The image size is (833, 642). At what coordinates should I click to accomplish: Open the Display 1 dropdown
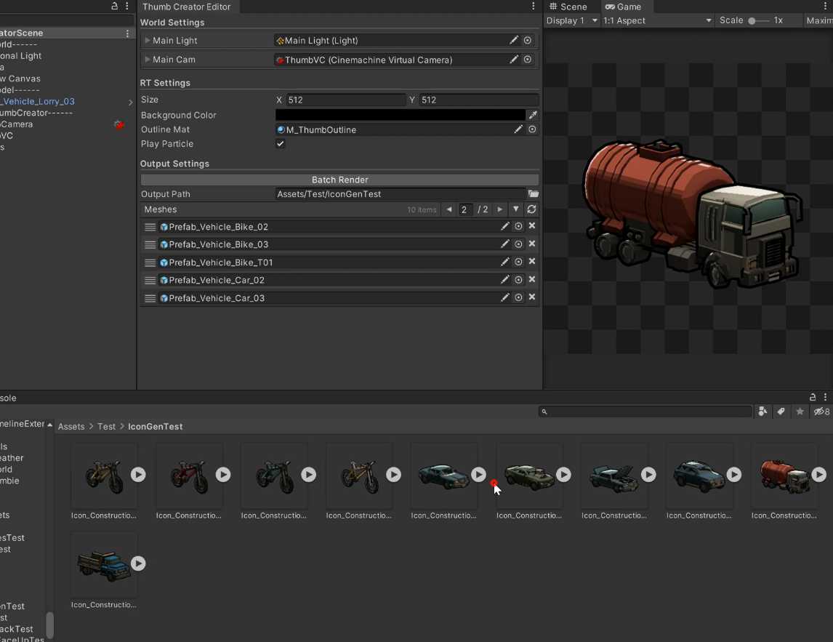(571, 20)
